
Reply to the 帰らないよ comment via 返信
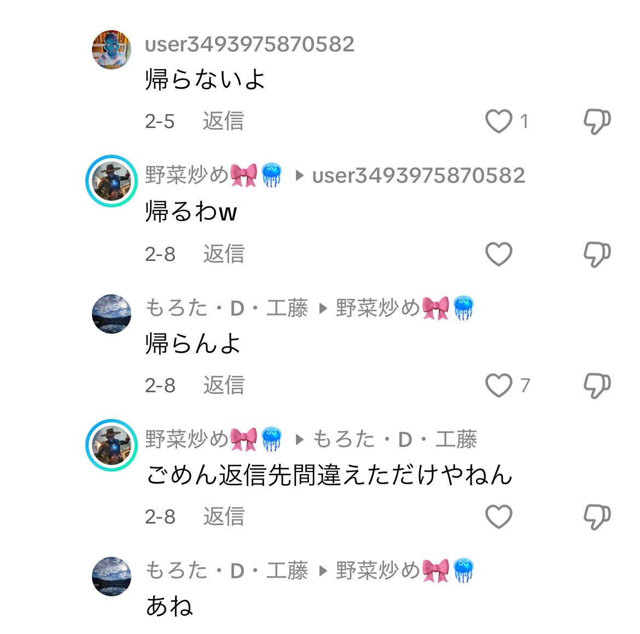pyautogui.click(x=224, y=121)
